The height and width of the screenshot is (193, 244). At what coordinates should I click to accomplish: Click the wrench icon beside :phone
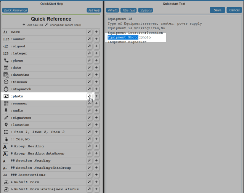point(89,61)
